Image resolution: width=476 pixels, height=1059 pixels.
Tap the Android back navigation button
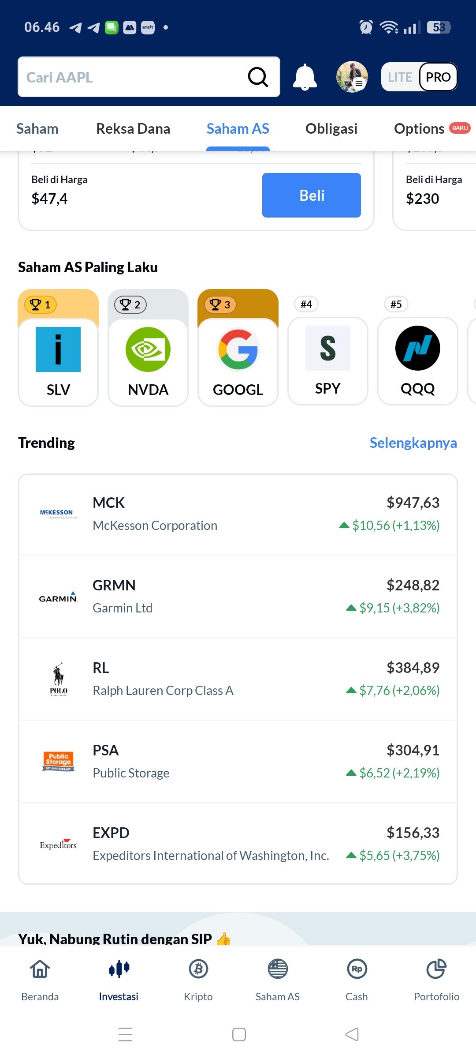352,1034
